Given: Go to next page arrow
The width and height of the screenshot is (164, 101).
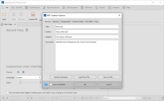Looking at the screenshot, I should pos(28,98).
